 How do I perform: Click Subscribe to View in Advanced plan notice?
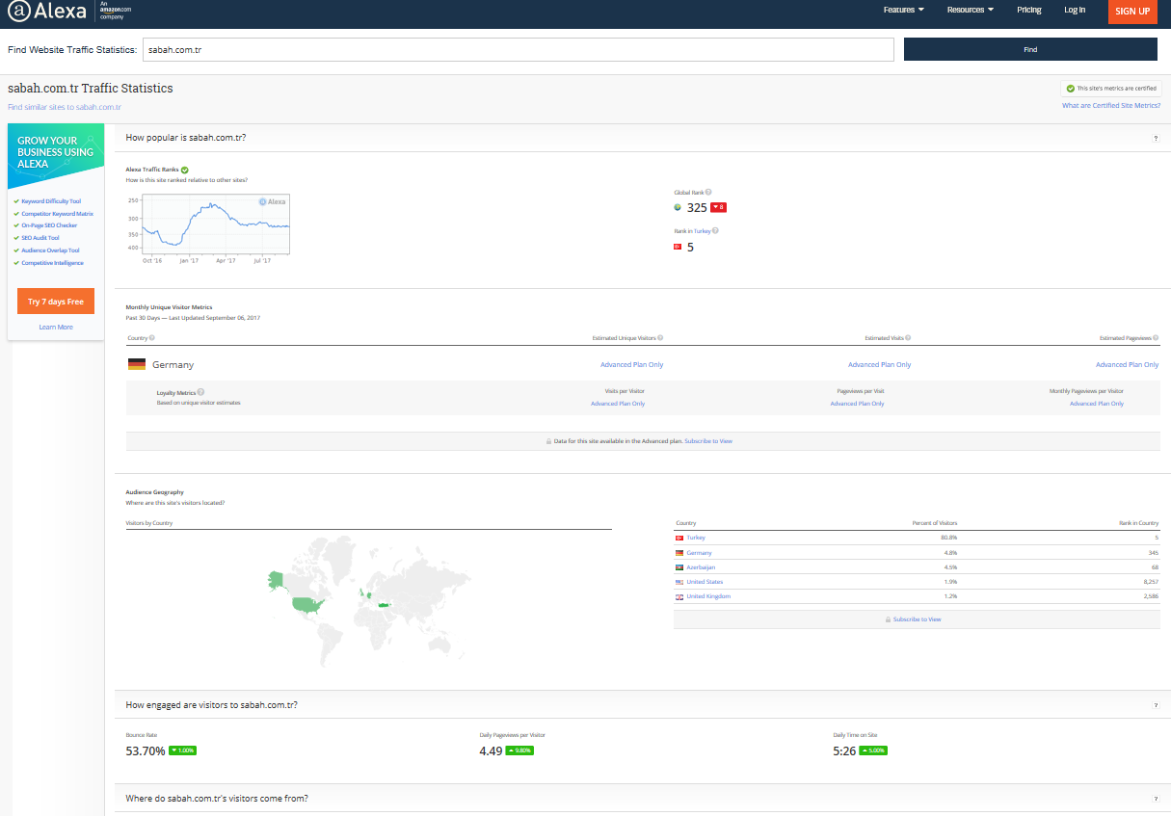(708, 441)
